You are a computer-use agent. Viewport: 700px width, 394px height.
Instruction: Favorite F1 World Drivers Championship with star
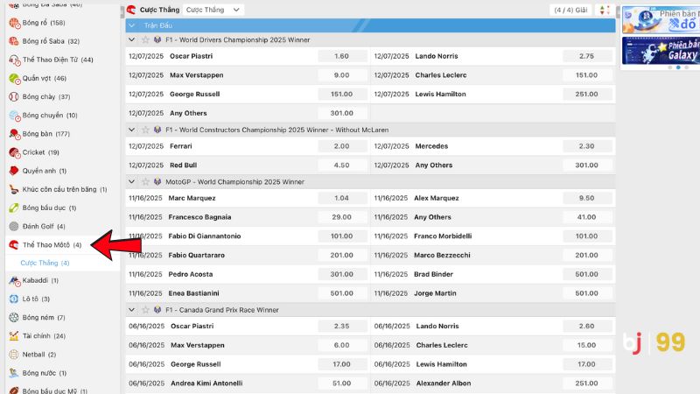tap(145, 39)
